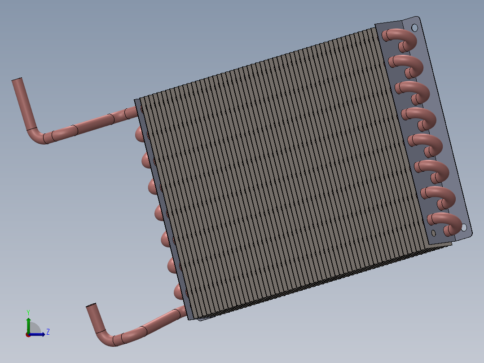The height and width of the screenshot is (363, 484).
Task: Click the green Y axis of the triad
Action: [x=28, y=325]
